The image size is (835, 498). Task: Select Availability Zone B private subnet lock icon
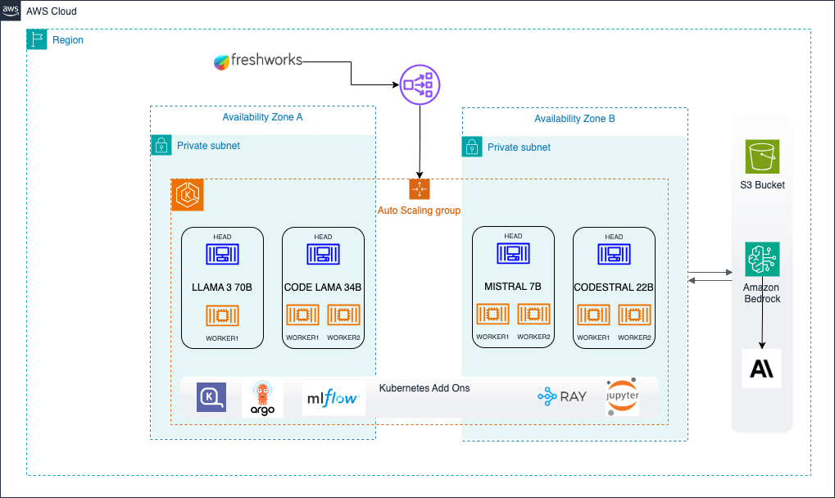(472, 147)
